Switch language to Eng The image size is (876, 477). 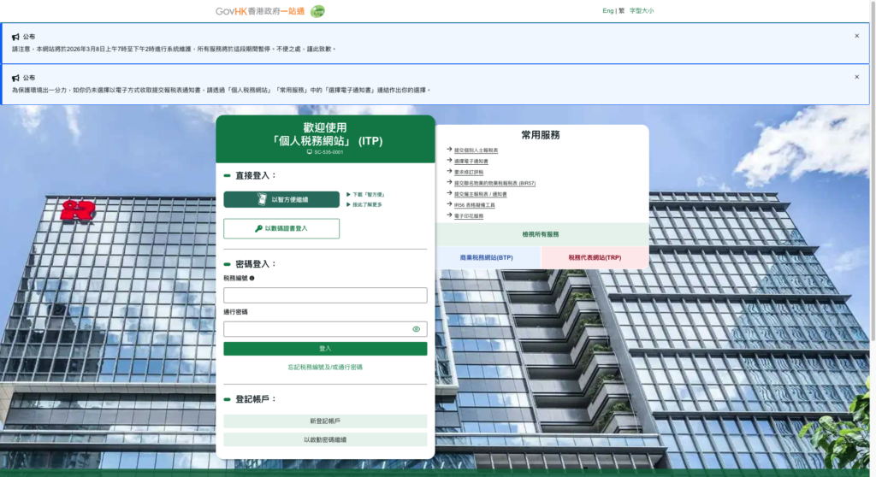[608, 10]
